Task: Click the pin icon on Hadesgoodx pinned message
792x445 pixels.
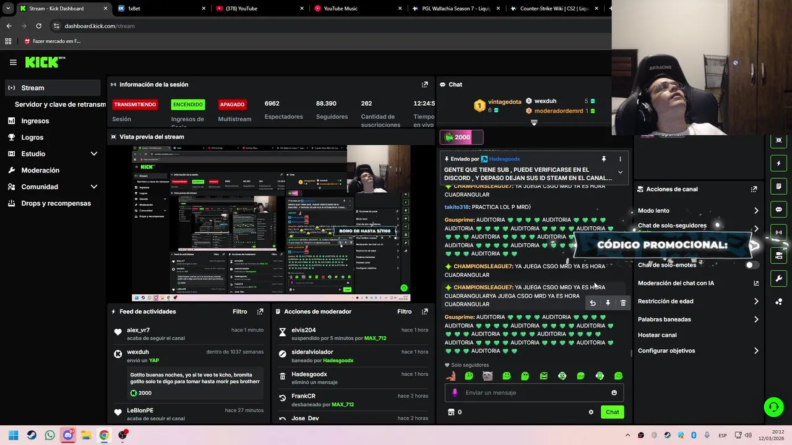Action: [x=604, y=159]
